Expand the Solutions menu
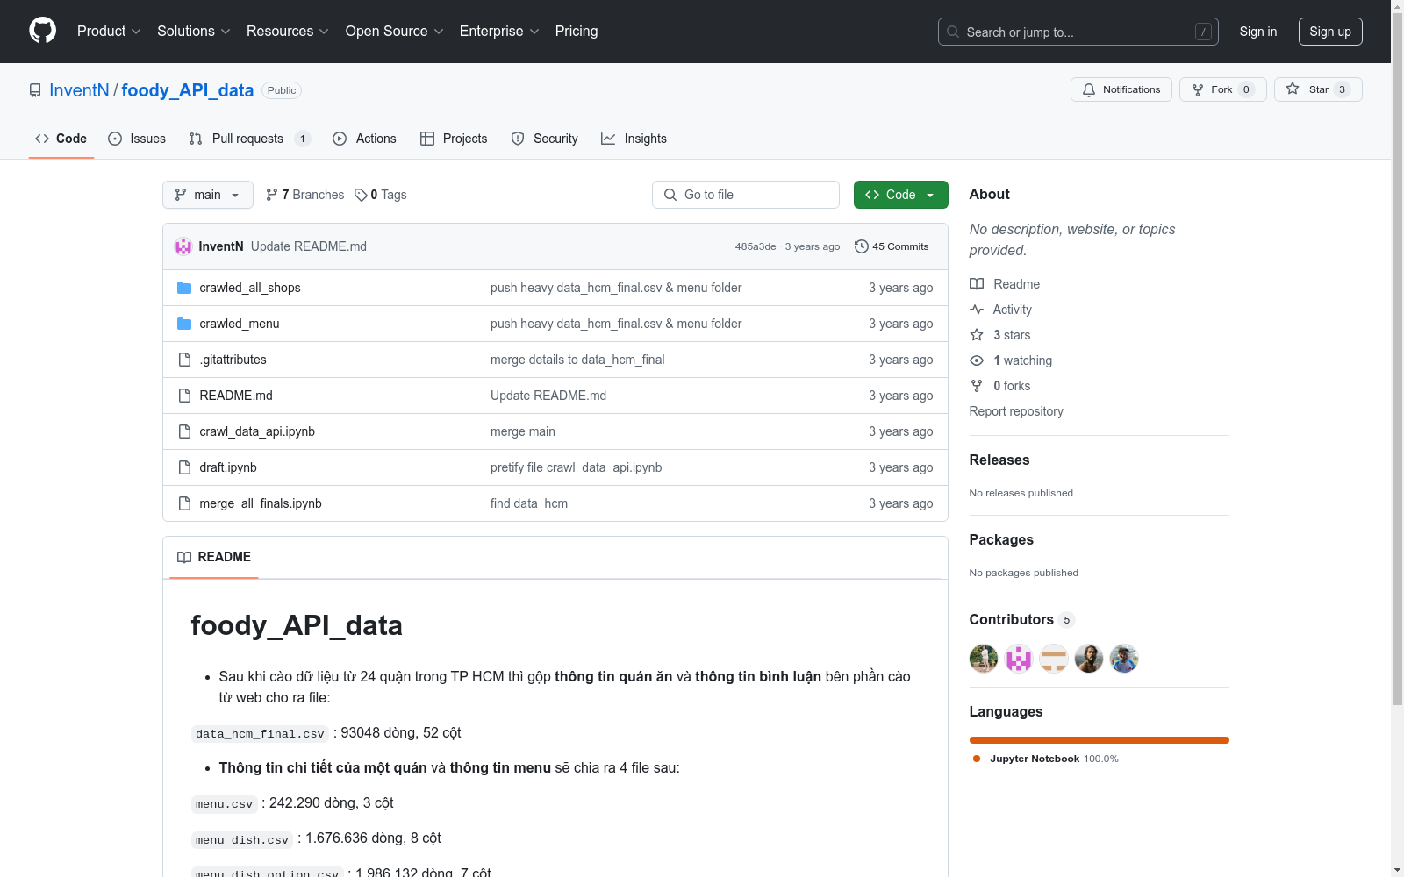Image resolution: width=1404 pixels, height=877 pixels. click(194, 31)
